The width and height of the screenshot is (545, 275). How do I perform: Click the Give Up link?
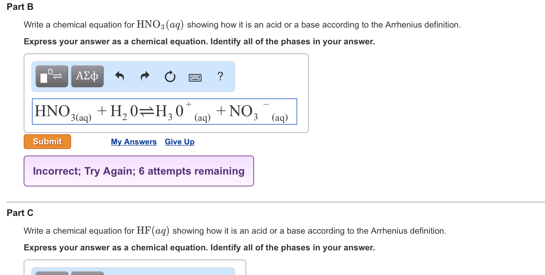tap(180, 142)
